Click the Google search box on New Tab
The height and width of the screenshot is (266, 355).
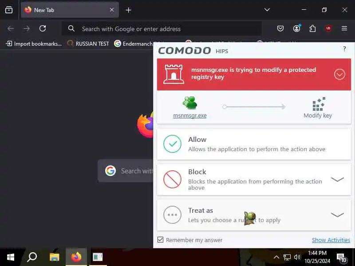pos(126,171)
